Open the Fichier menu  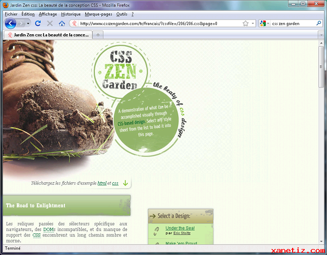point(11,14)
